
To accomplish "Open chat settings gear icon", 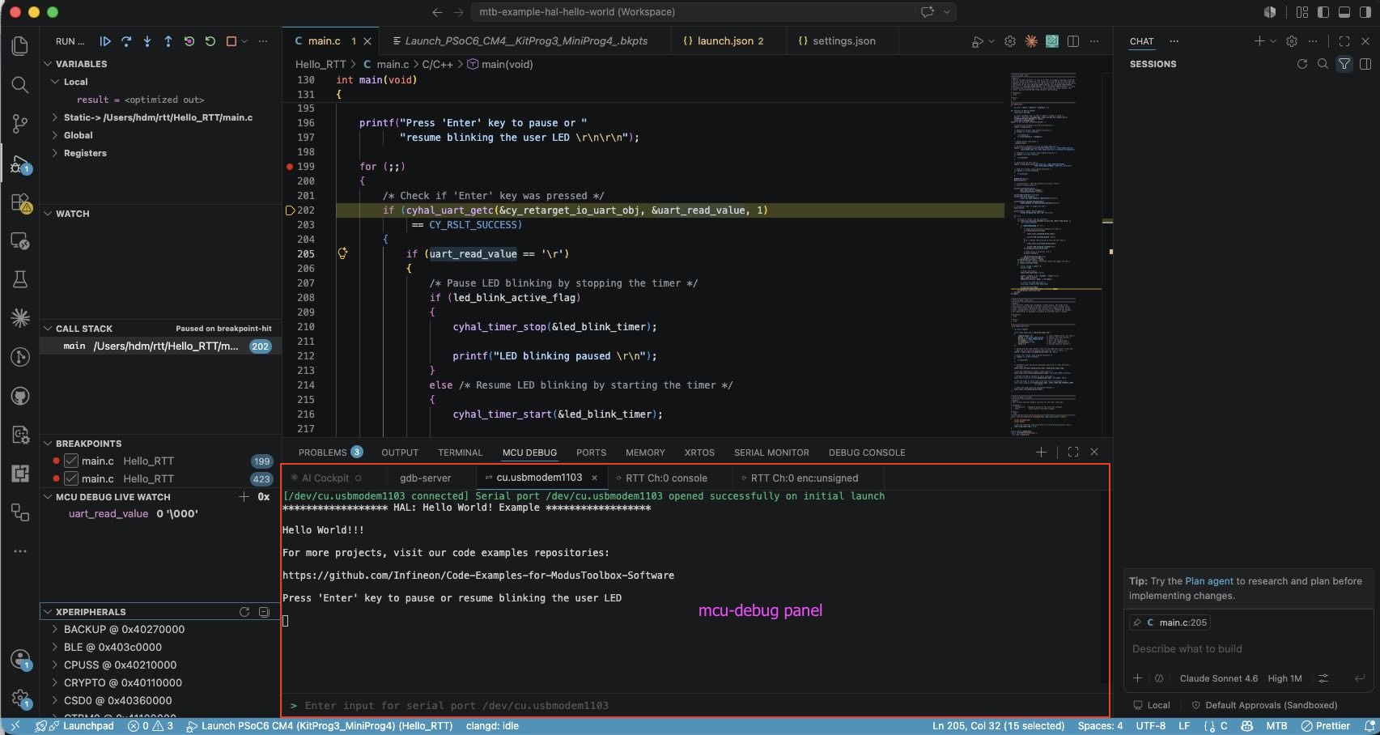I will coord(1292,41).
